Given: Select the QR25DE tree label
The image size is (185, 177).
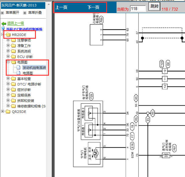Looking at the screenshot, I should [19, 112].
